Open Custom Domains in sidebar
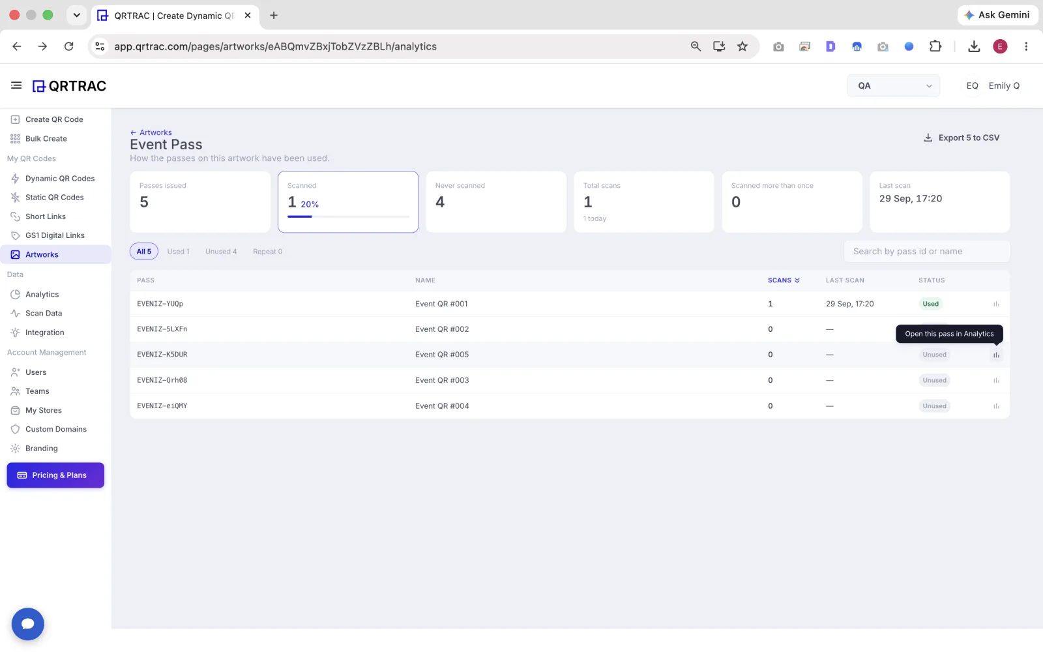Screen dimensions: 1043x652 pyautogui.click(x=55, y=429)
